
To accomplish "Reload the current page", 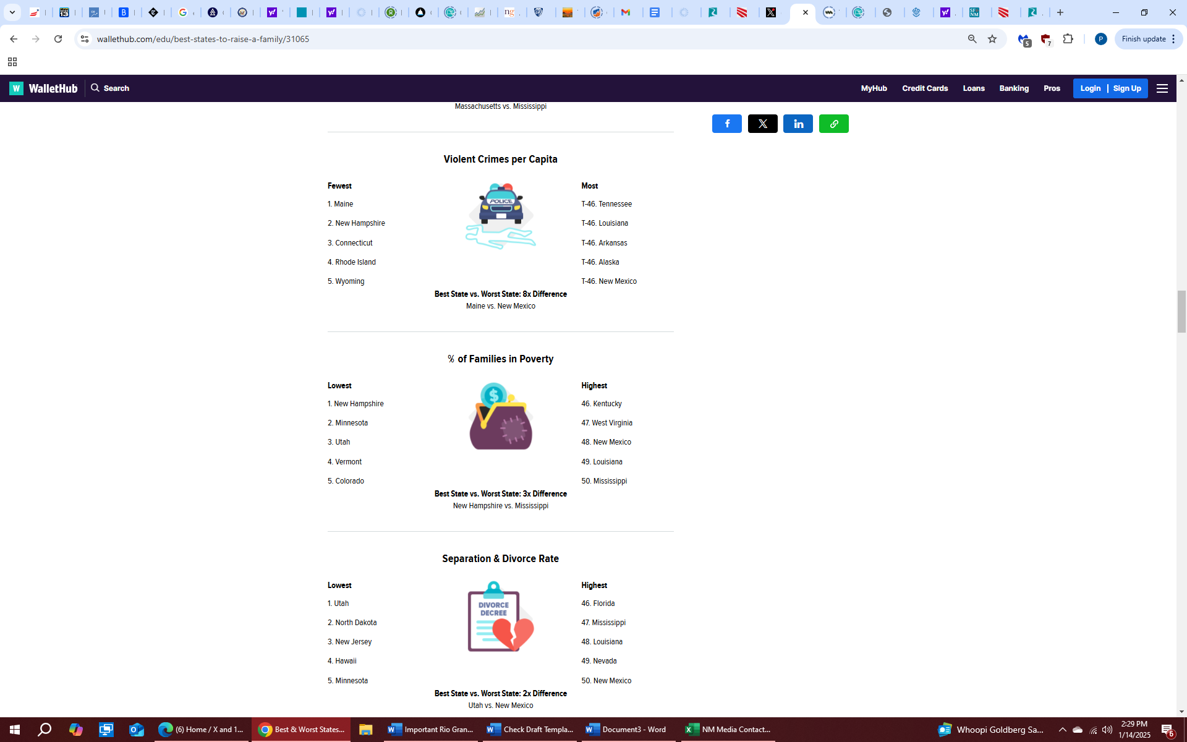I will [58, 39].
